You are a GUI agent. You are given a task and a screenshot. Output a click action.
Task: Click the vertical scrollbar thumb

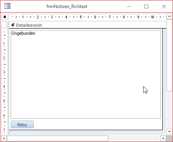pyautogui.click(x=169, y=55)
